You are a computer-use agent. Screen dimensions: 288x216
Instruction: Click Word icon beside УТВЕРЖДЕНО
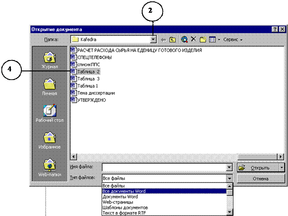pos(73,100)
